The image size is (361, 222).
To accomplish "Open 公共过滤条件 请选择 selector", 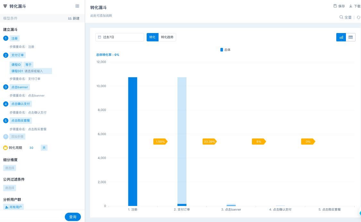I will (10, 188).
